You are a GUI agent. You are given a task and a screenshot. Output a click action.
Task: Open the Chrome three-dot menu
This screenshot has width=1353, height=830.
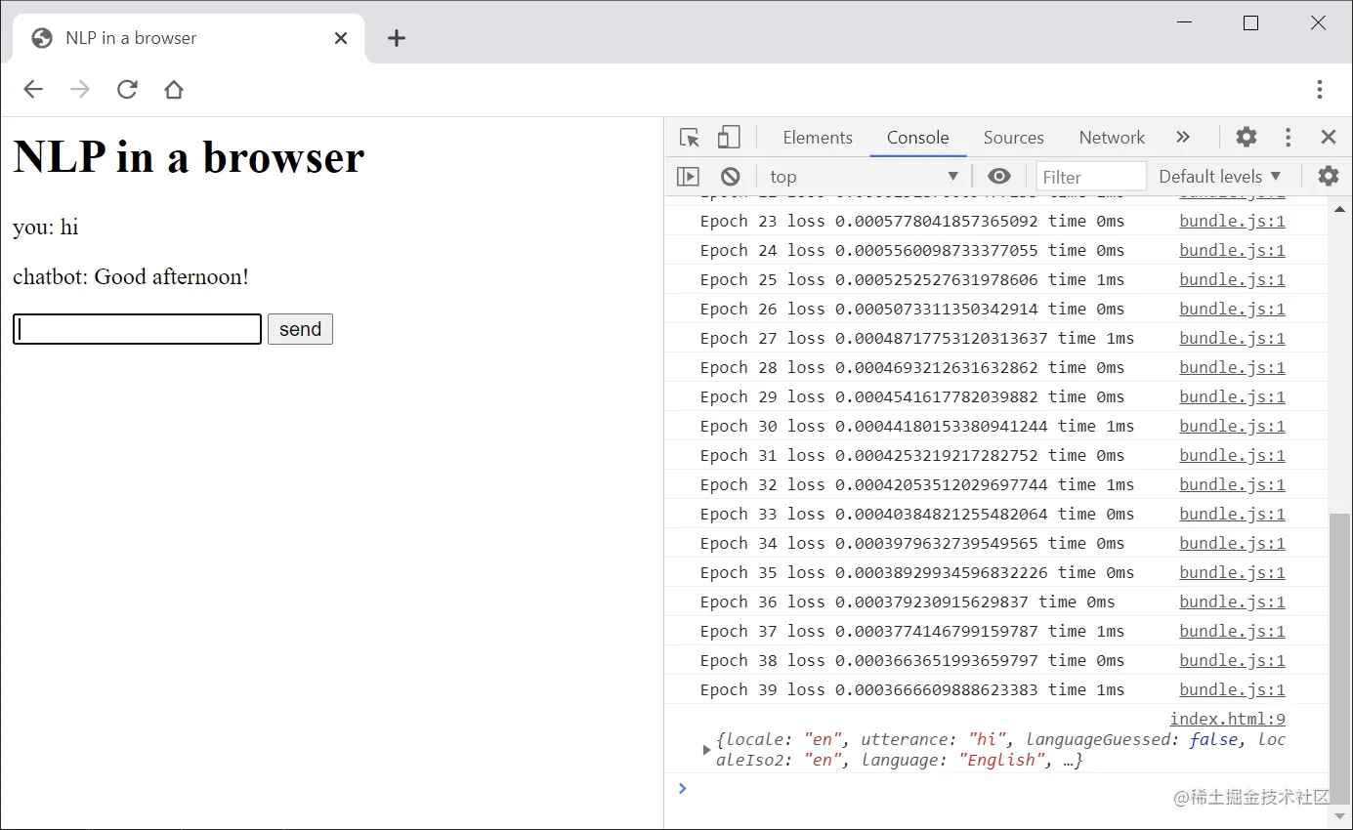(x=1320, y=90)
